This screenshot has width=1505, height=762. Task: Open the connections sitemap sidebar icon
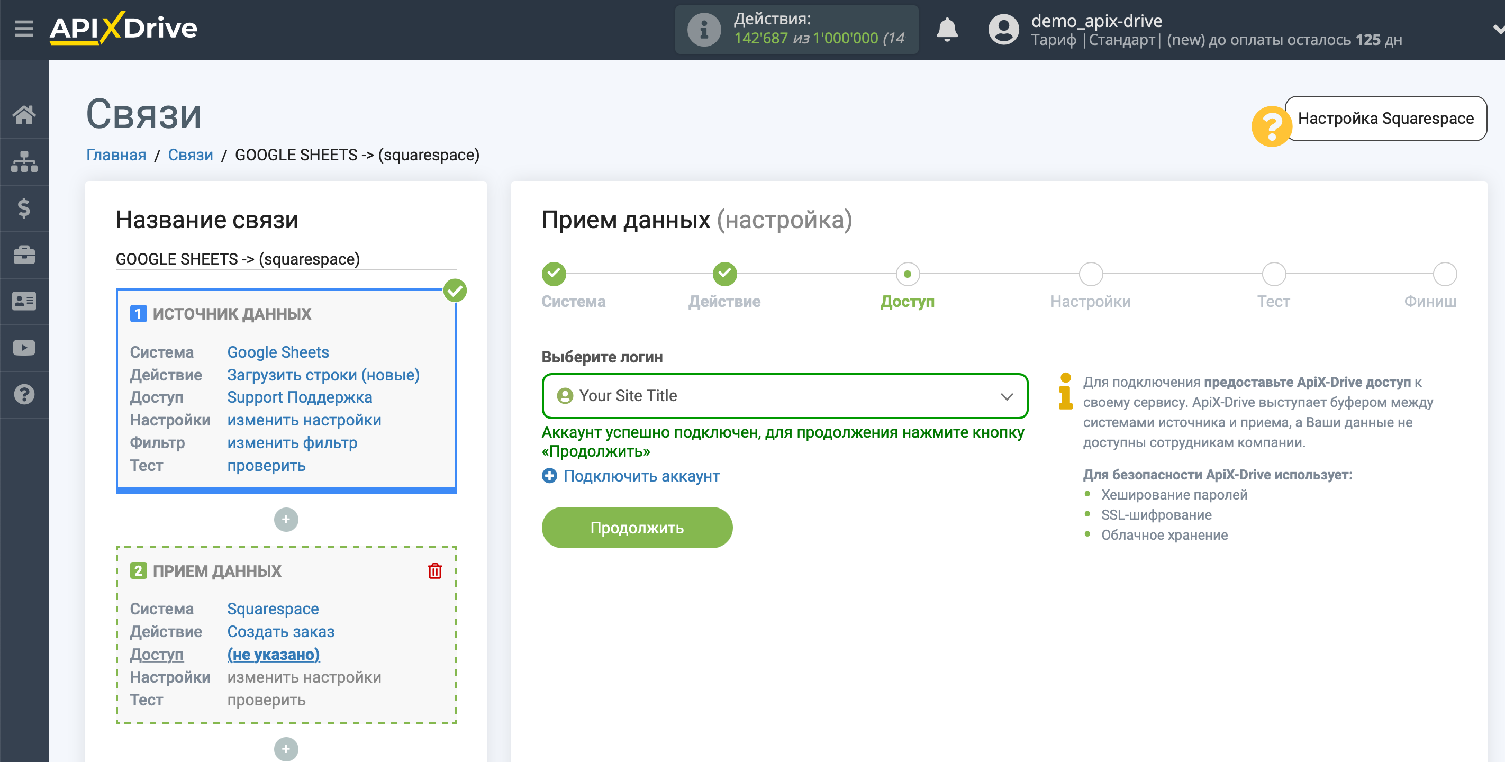click(x=24, y=161)
